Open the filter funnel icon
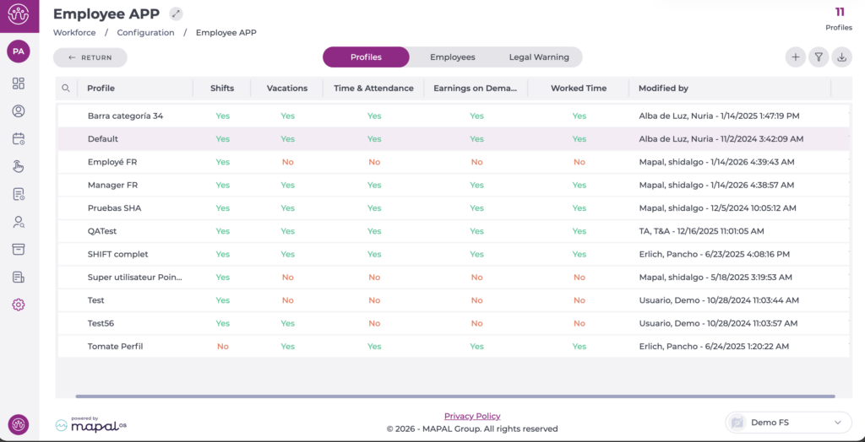This screenshot has height=442, width=865. pyautogui.click(x=818, y=57)
